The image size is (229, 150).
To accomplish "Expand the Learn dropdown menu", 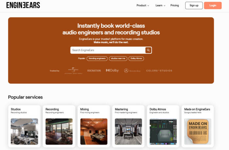I will click(160, 6).
